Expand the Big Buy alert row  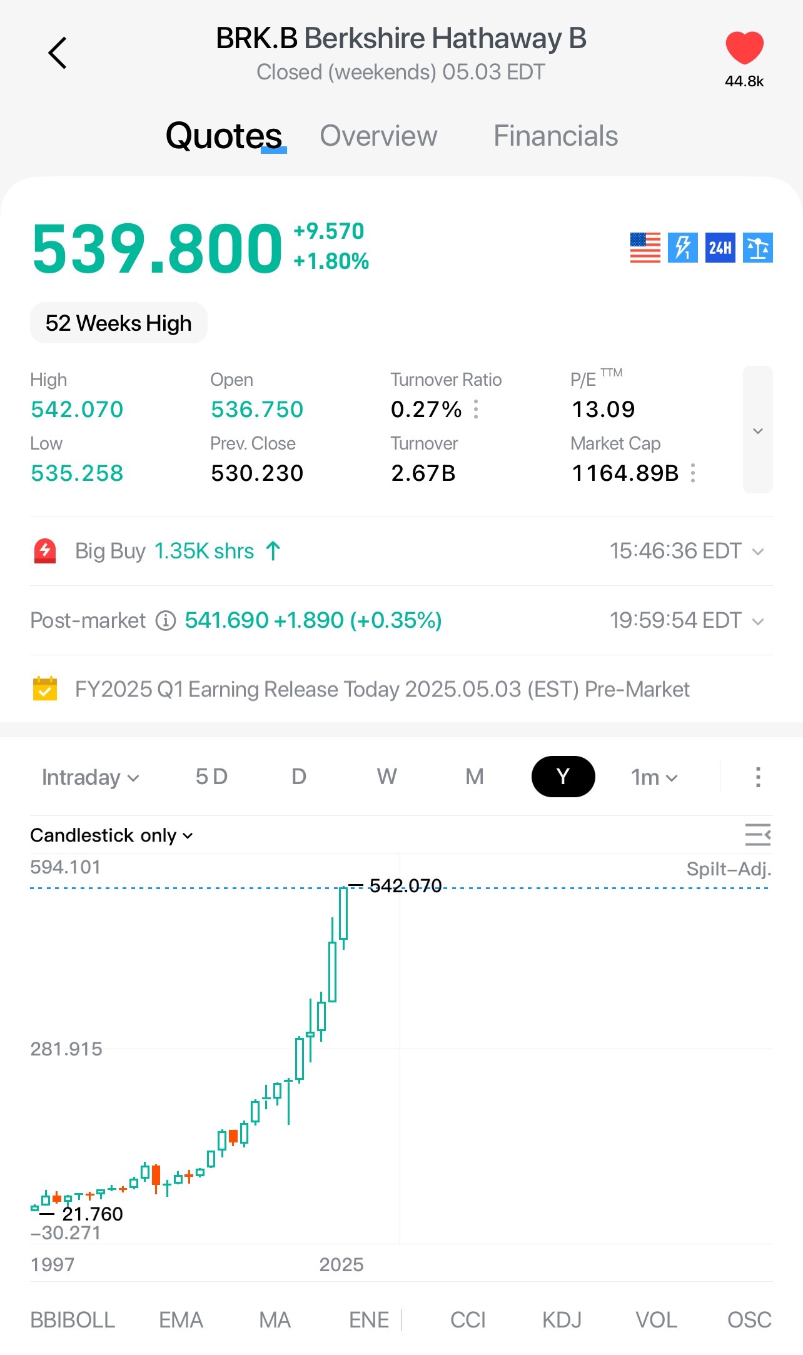(x=757, y=552)
